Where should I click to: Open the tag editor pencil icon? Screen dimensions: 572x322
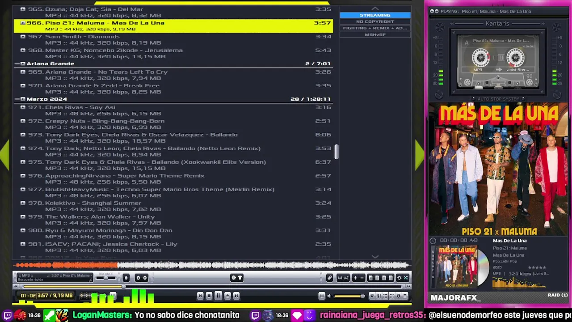click(x=329, y=278)
